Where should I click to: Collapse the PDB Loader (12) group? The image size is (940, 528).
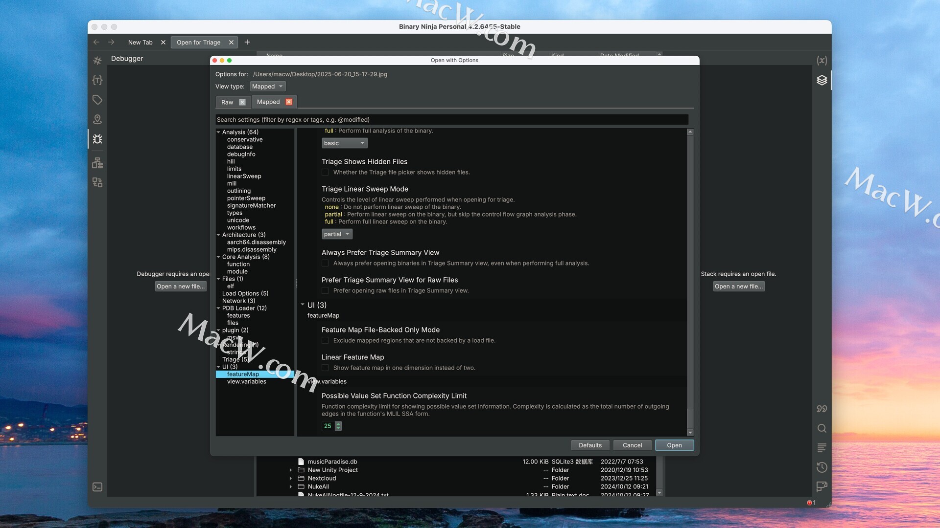pos(218,308)
